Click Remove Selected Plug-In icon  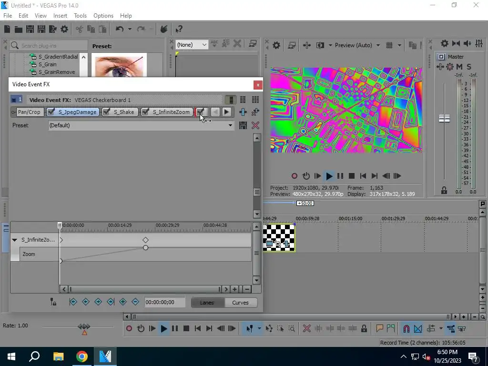tap(255, 112)
